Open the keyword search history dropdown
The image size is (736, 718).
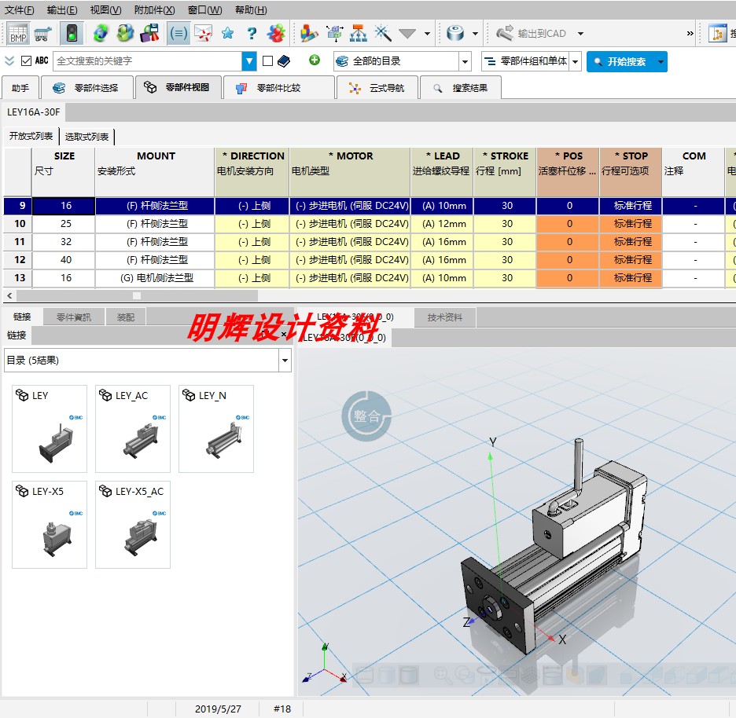tap(249, 61)
